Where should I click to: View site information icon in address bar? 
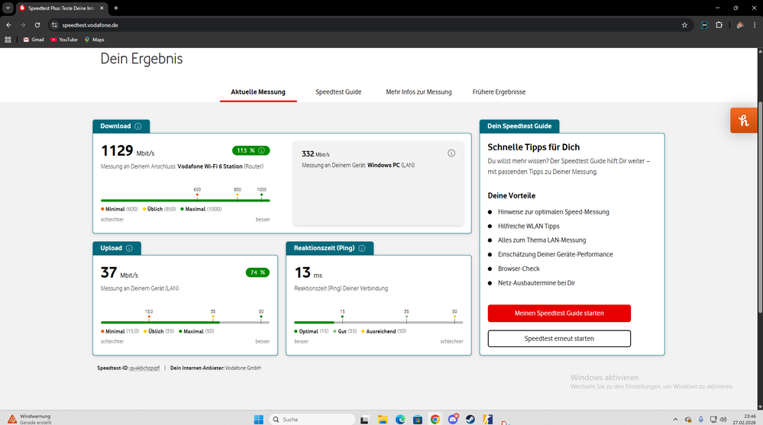click(54, 25)
